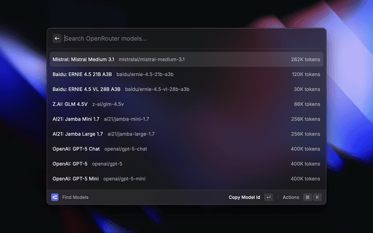373x233 pixels.
Task: Choose Baidu ERNIE 4.5 VL 28B A3B
Action: click(86, 89)
